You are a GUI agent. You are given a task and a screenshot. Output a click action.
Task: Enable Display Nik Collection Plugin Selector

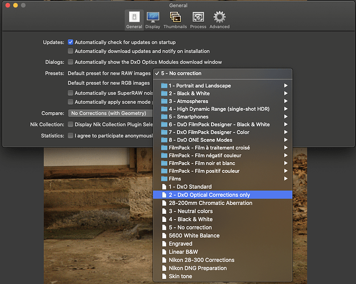point(71,124)
